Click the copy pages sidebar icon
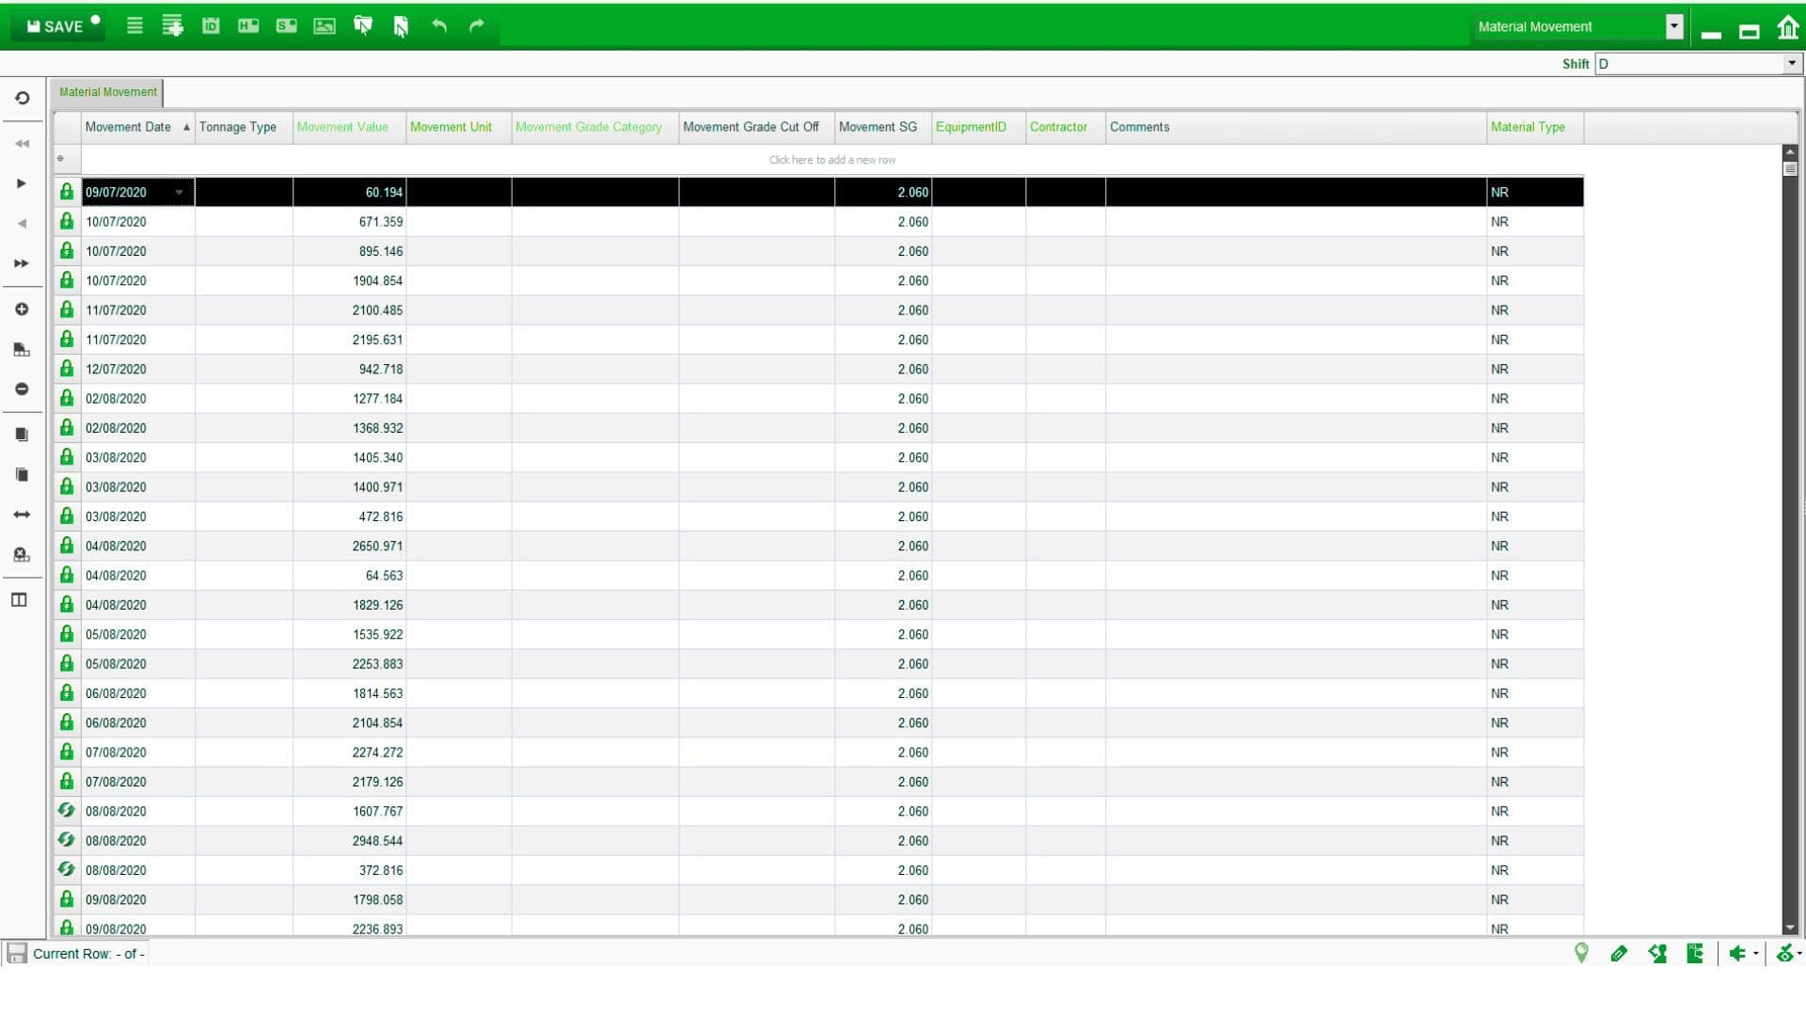The width and height of the screenshot is (1806, 1016). click(x=22, y=435)
